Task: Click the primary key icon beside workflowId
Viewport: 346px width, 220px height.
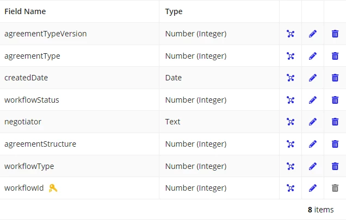Action: point(53,188)
